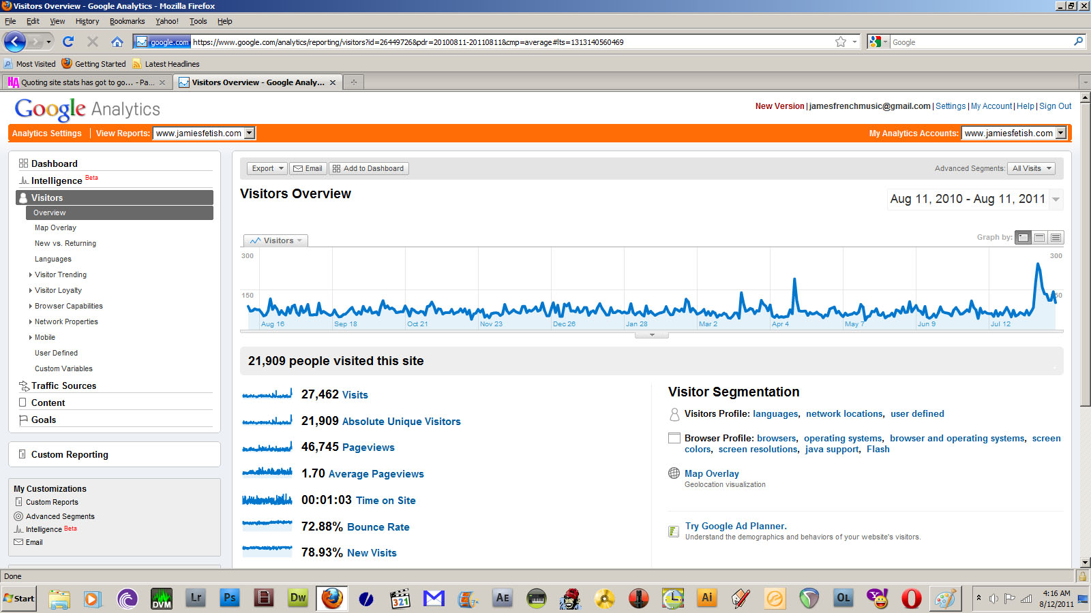Click the Goals flag icon
The image size is (1091, 613).
(23, 420)
